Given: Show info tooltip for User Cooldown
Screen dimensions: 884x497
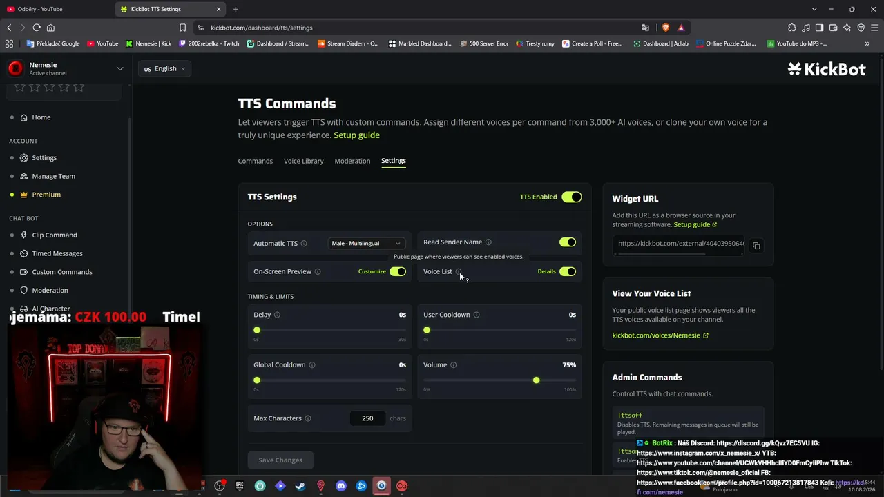Looking at the screenshot, I should [x=477, y=315].
